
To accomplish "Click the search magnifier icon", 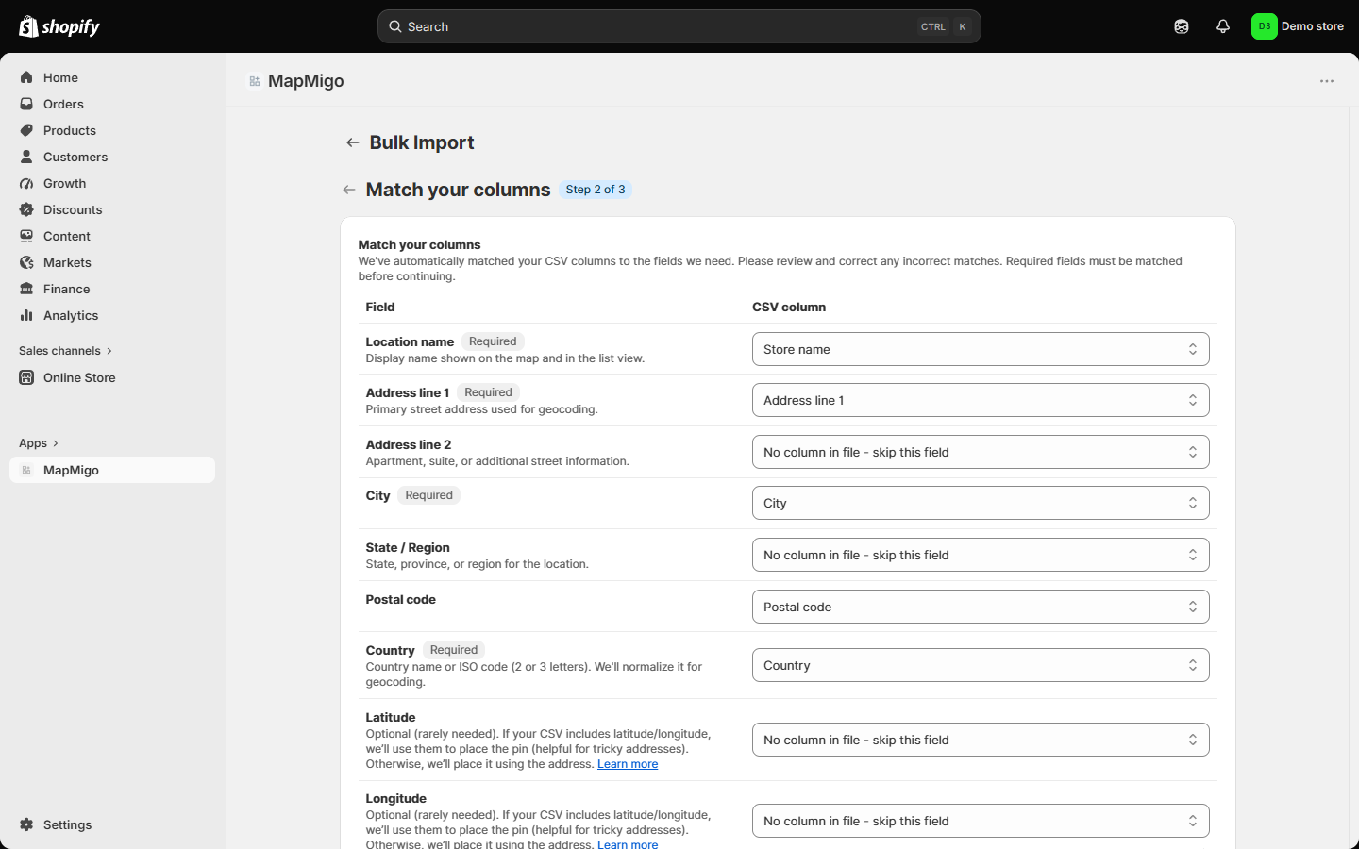I will coord(395,26).
